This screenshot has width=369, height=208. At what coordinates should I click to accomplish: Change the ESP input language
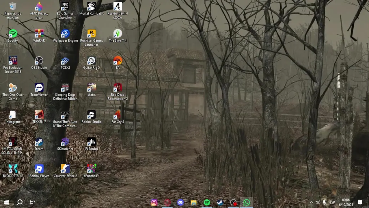click(332, 203)
